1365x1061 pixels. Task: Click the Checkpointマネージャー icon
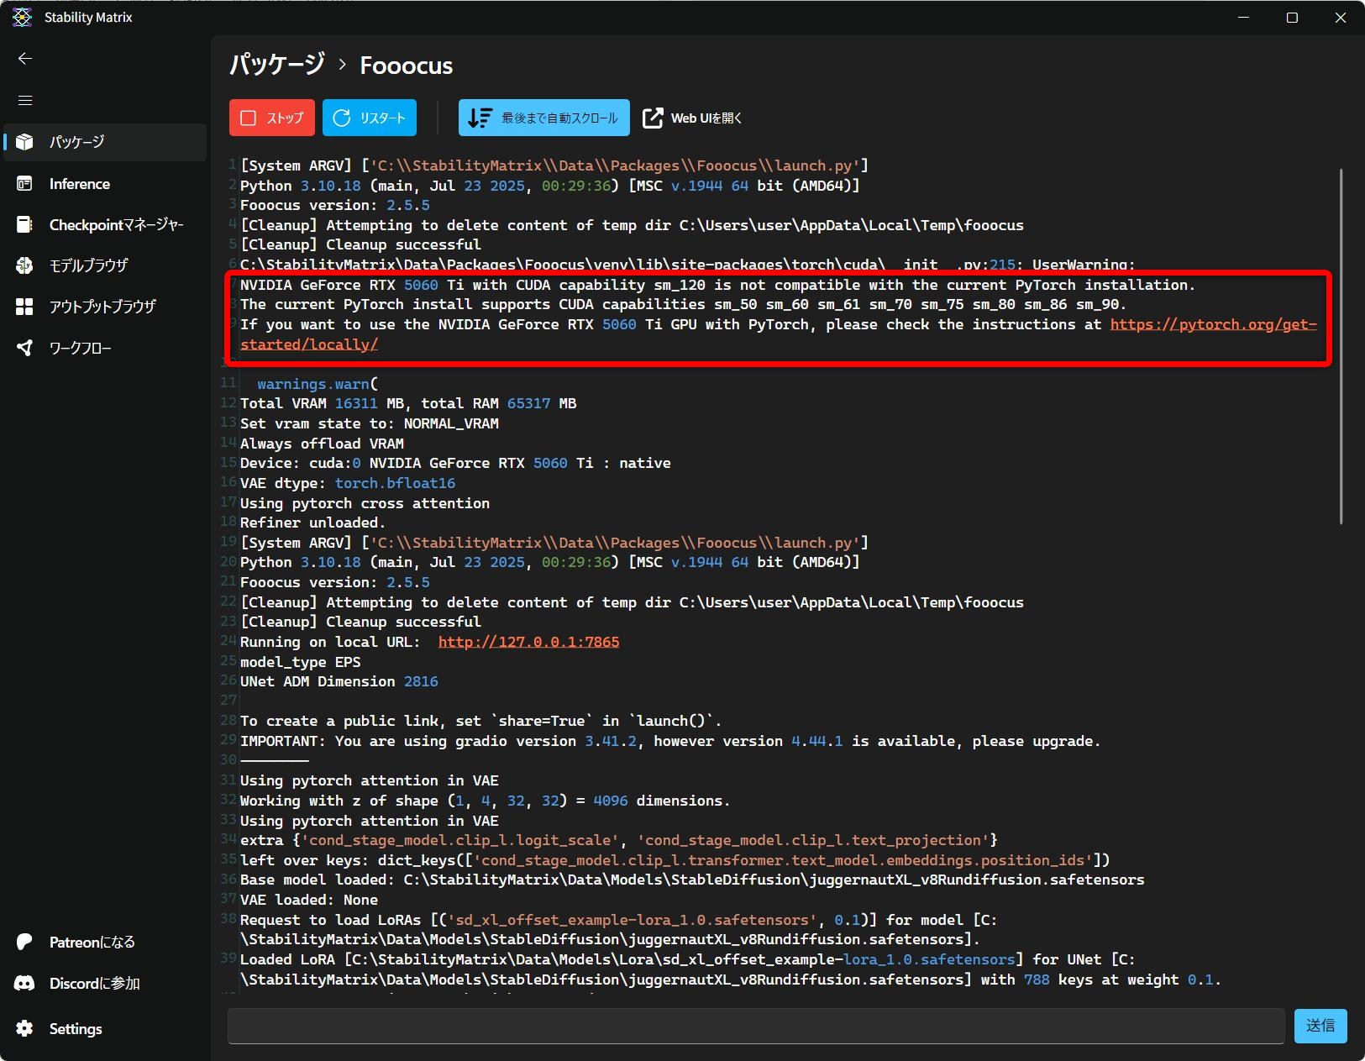[x=24, y=224]
